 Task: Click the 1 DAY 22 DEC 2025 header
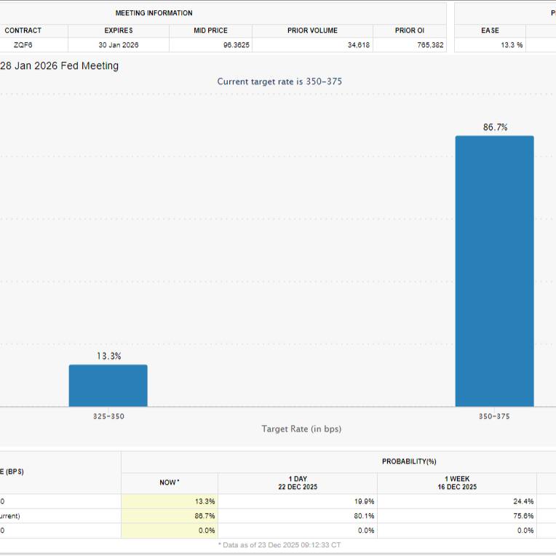tap(298, 482)
